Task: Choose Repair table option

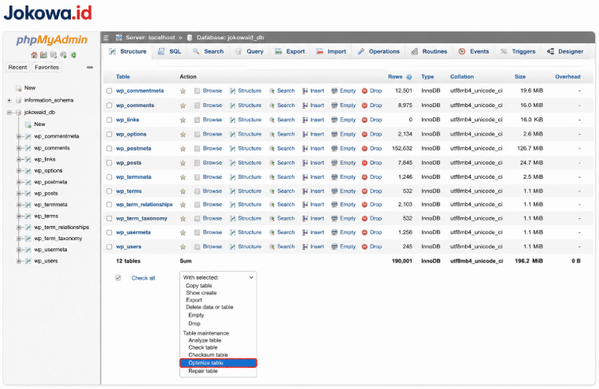Action: coord(203,371)
